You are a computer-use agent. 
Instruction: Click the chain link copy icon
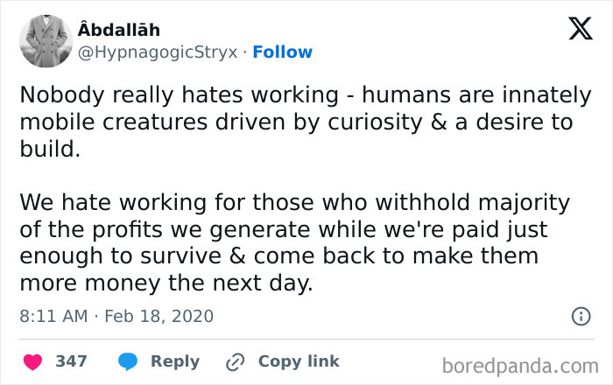tap(234, 361)
